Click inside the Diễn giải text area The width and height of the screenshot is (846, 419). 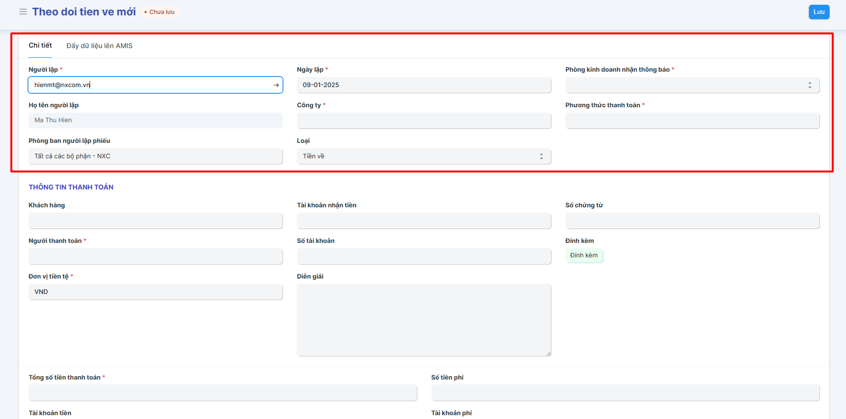424,320
